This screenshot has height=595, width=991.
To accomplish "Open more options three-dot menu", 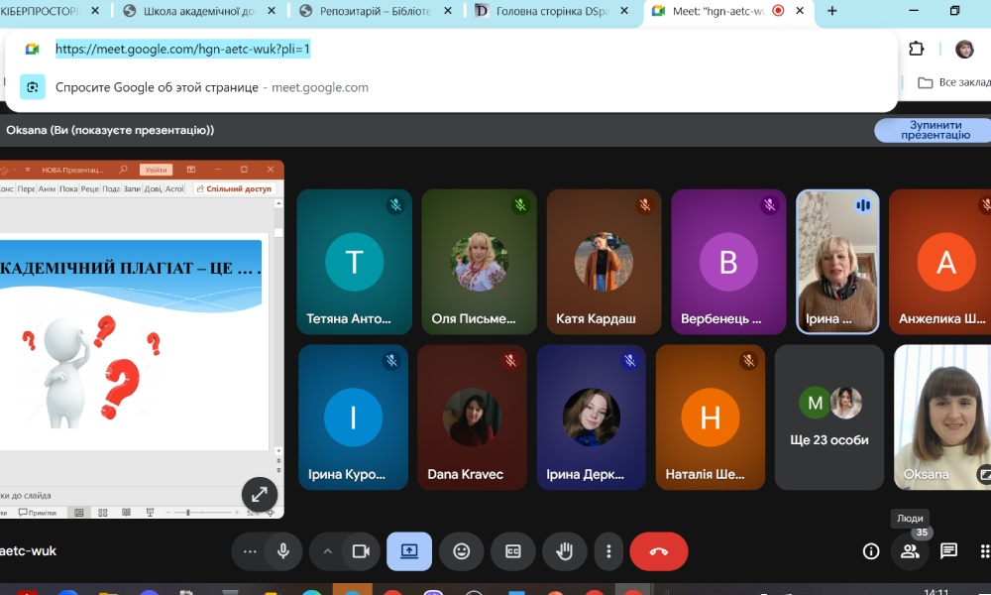I will 609,551.
